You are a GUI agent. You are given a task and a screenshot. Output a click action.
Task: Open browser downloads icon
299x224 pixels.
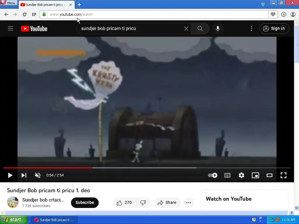[284, 15]
